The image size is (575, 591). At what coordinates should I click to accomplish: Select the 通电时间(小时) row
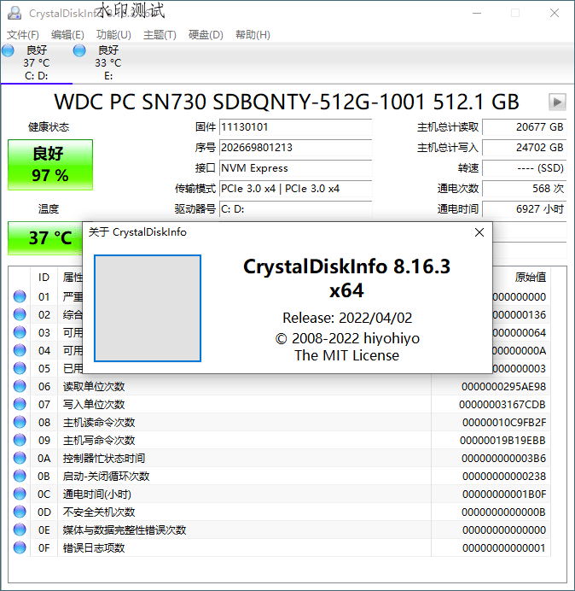(x=280, y=494)
